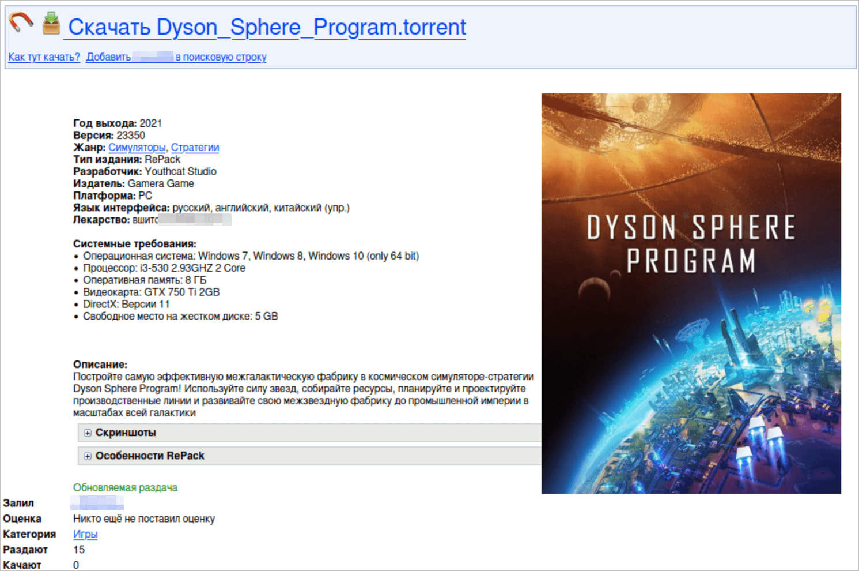This screenshot has width=859, height=571.
Task: Open the Симуляторы genre link
Action: tap(137, 147)
